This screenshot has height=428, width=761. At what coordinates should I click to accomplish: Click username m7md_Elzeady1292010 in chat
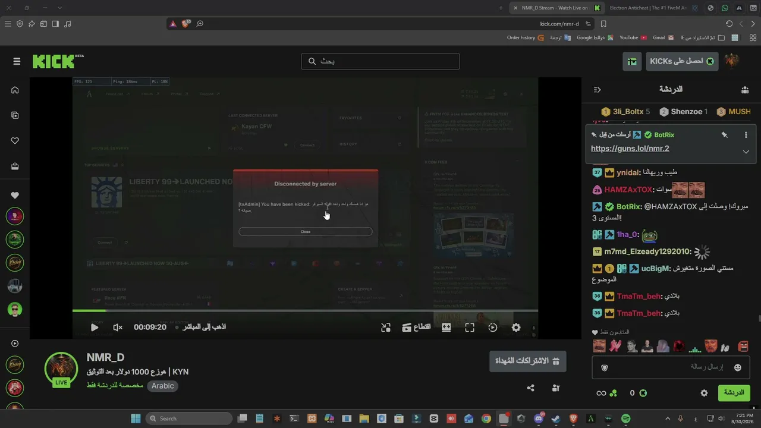(x=648, y=252)
